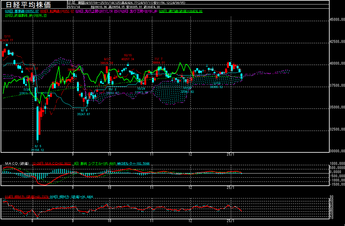The height and width of the screenshot is (226, 345).
Task: Select the 12-26日 MACD=92.9822 legend label
Action: [x=52, y=163]
